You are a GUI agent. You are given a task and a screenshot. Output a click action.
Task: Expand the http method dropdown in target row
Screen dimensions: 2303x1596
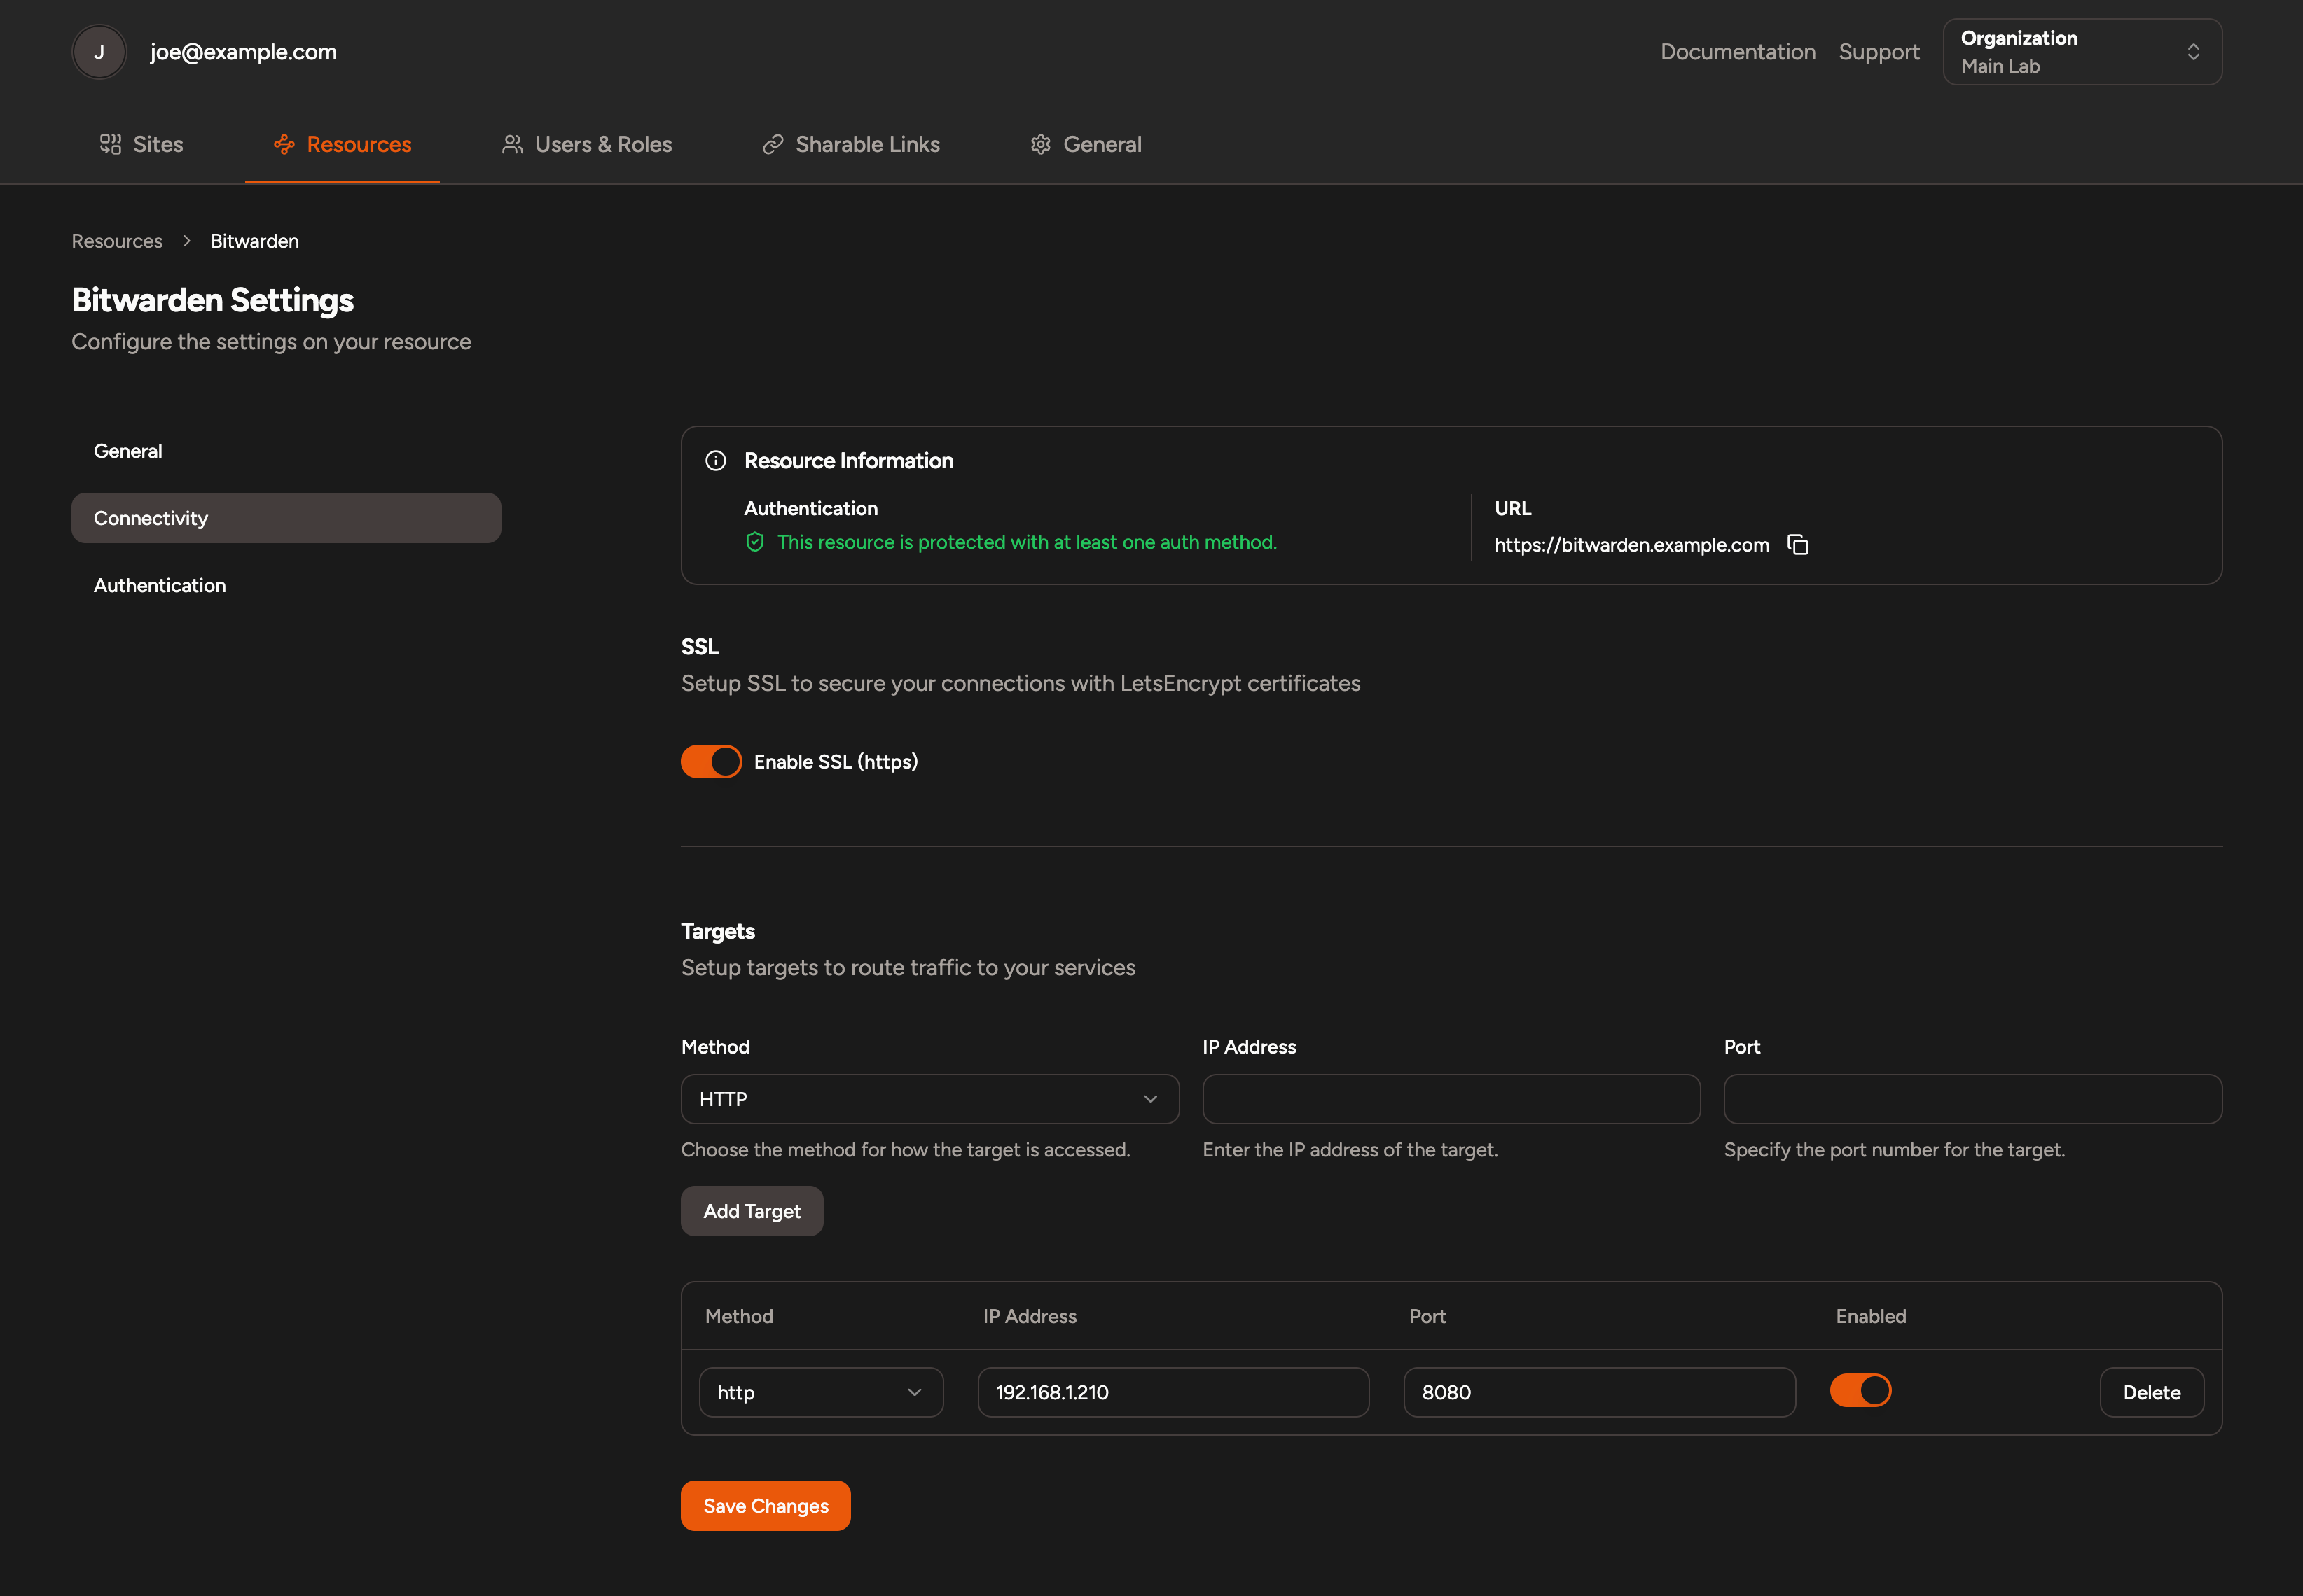pyautogui.click(x=820, y=1392)
